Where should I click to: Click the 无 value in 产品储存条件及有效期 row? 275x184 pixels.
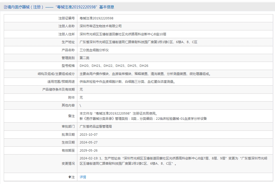81,89
